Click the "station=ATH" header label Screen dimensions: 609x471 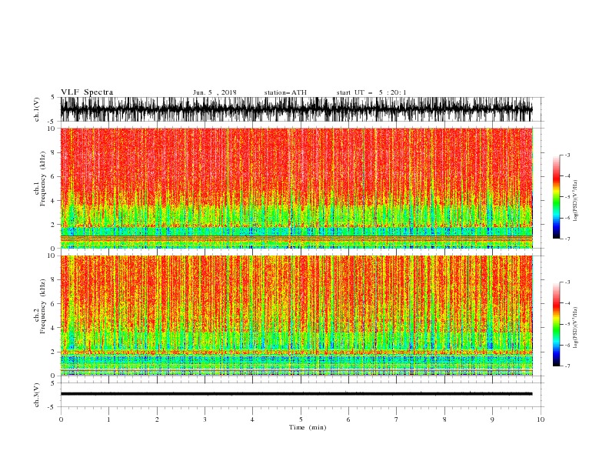coord(285,92)
